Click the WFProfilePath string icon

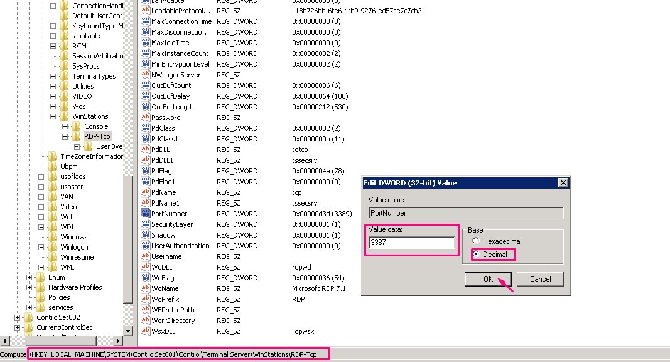tap(145, 309)
